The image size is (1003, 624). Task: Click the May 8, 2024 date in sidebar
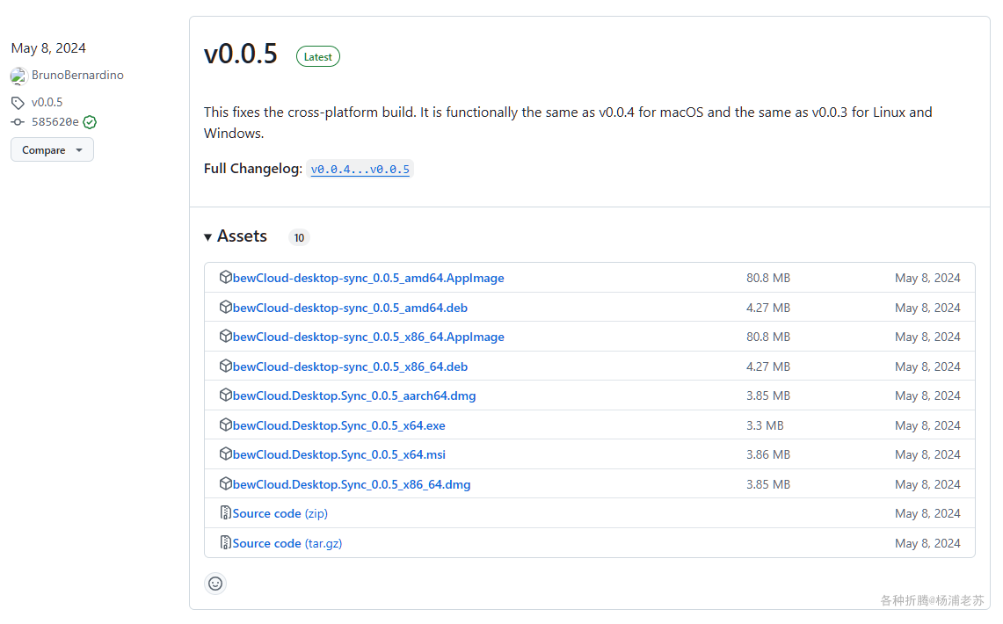(x=48, y=48)
